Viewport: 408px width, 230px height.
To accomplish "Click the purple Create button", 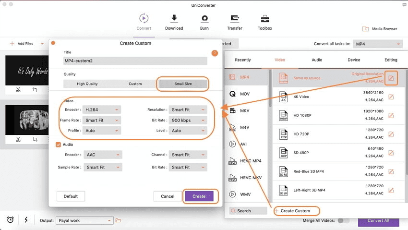I will pos(199,196).
